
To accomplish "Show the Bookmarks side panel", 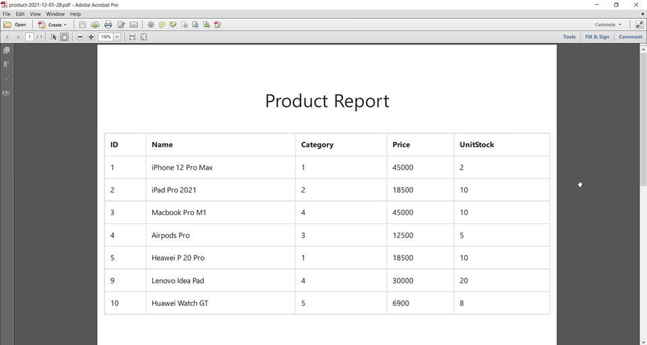I will pyautogui.click(x=7, y=65).
